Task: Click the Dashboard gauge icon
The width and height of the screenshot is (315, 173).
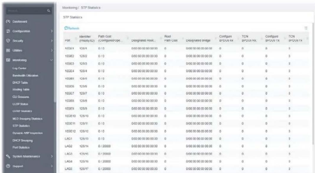Action: pos(8,22)
